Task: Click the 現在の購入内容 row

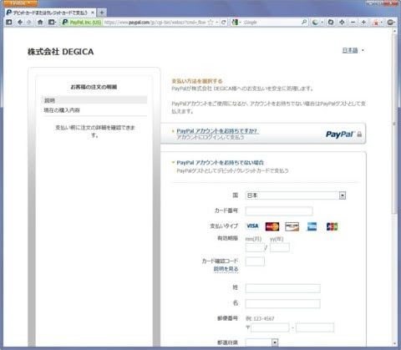Action: point(94,110)
